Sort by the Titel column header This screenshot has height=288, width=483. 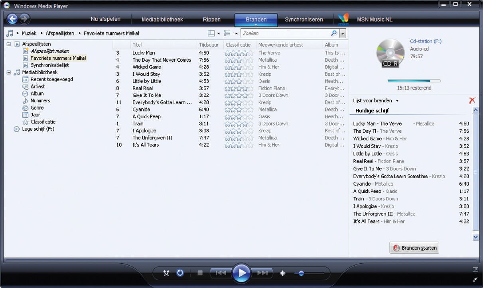click(164, 45)
